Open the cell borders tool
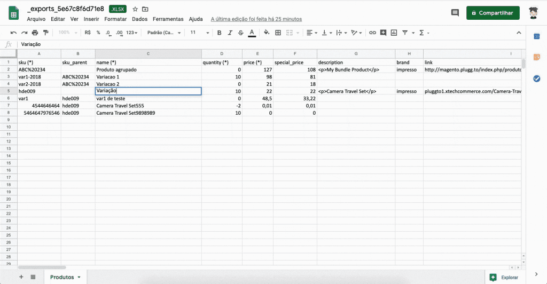 [x=278, y=33]
